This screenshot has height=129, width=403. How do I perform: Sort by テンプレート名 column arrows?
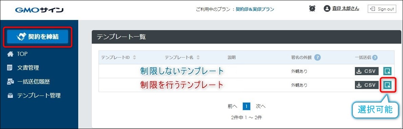point(198,57)
